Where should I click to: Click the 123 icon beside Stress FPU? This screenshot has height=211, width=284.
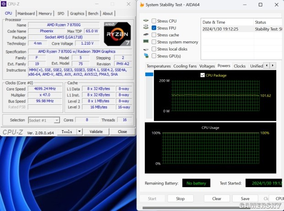(x=146, y=27)
